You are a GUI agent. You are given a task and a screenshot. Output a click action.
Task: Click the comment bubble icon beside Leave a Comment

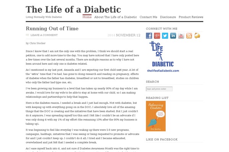tap(27, 35)
